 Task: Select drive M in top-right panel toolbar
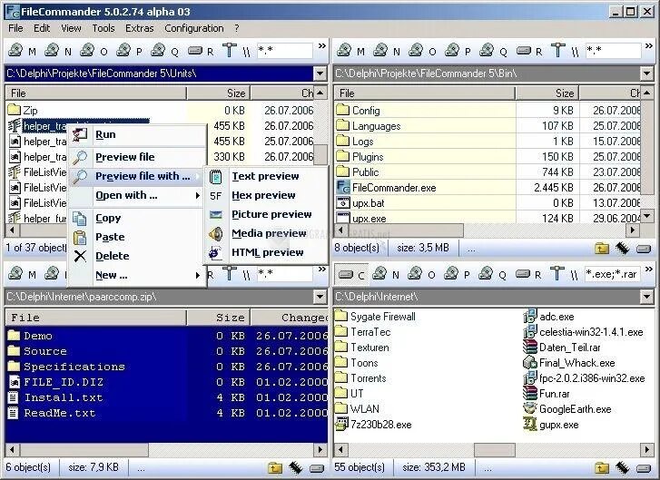pos(350,51)
